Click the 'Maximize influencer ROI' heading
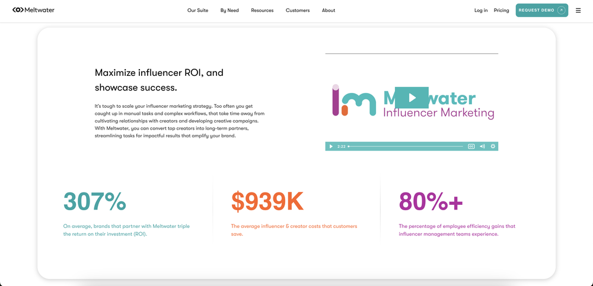The image size is (593, 286). click(159, 80)
